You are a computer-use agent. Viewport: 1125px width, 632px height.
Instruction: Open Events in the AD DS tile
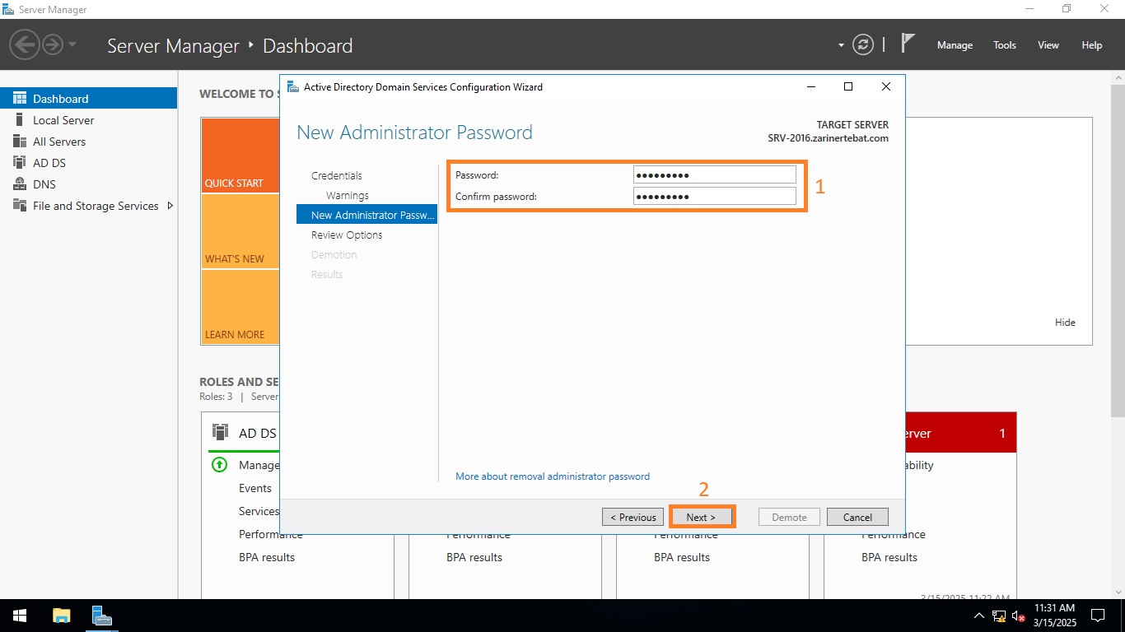coord(255,488)
